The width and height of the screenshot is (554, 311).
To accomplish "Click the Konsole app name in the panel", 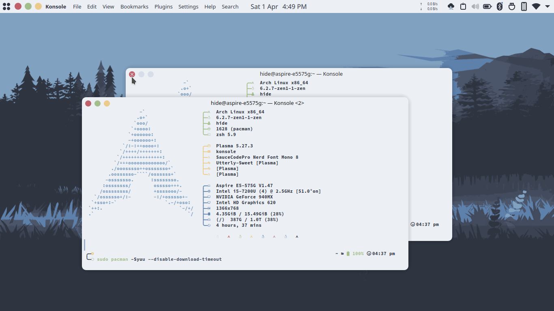I will (56, 6).
